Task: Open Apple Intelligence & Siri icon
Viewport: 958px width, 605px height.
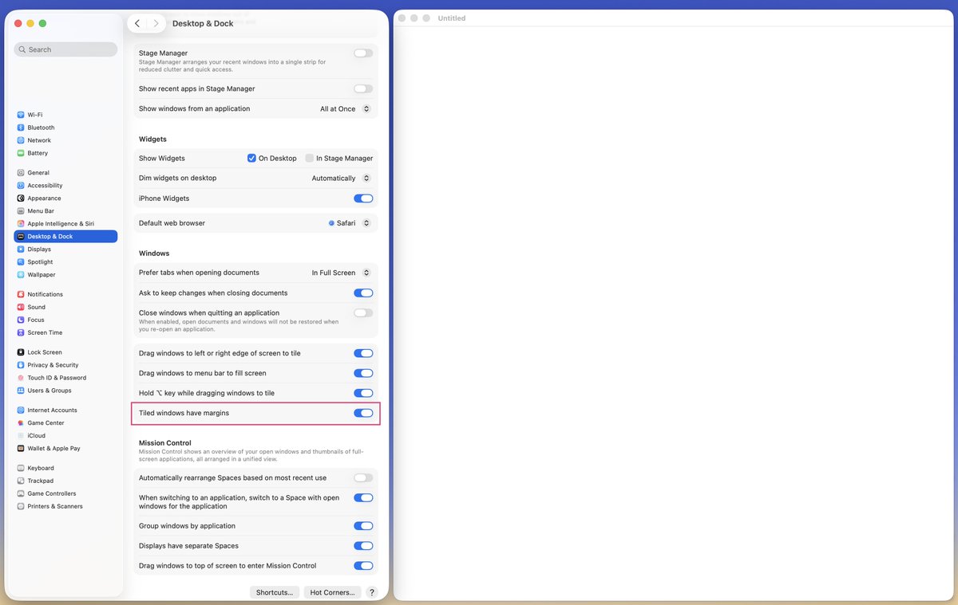Action: coord(21,224)
